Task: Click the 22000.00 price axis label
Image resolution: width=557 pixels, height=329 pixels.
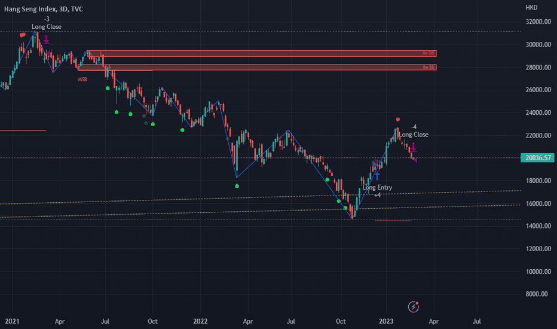Action: click(x=538, y=135)
